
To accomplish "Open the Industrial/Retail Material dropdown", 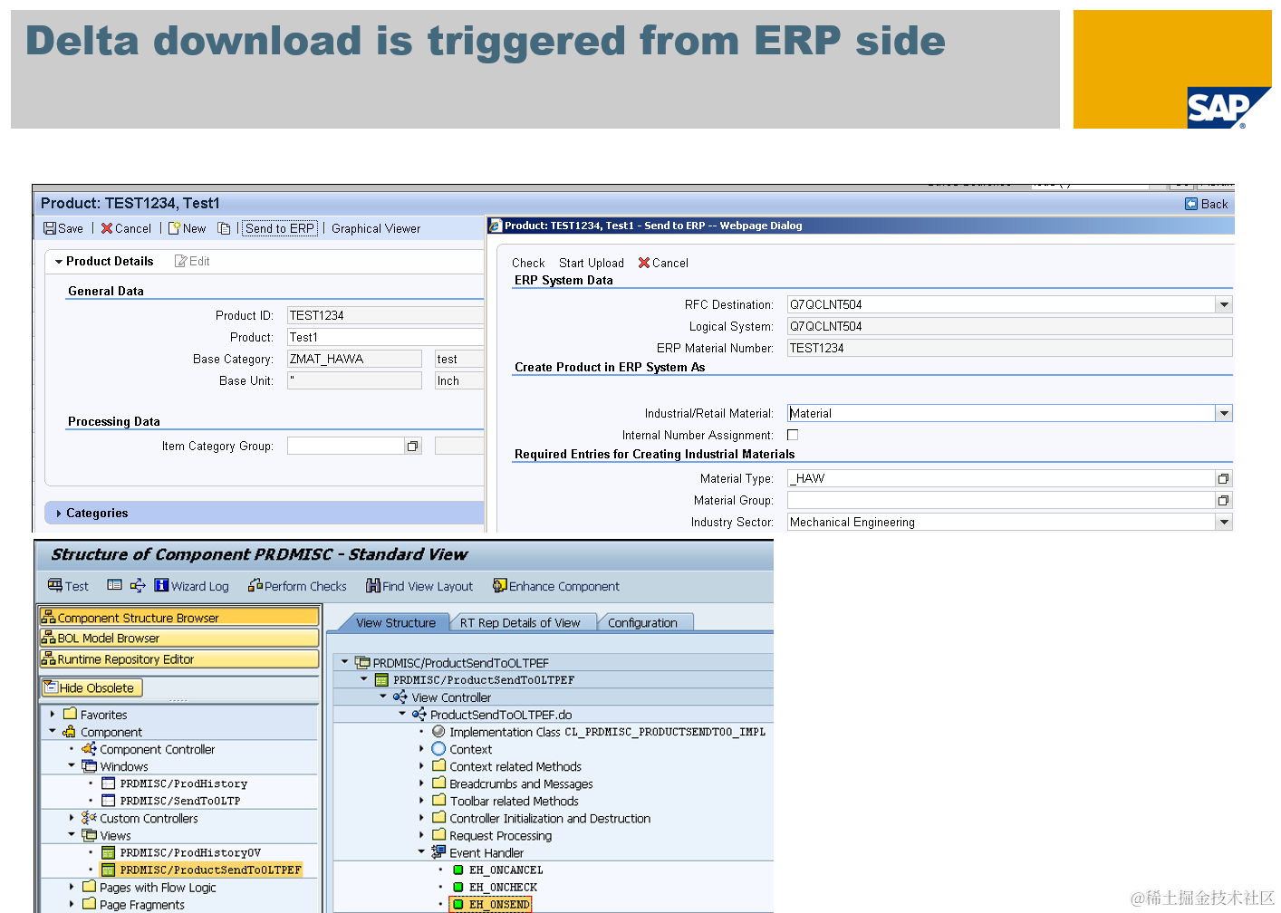I will [x=1224, y=413].
